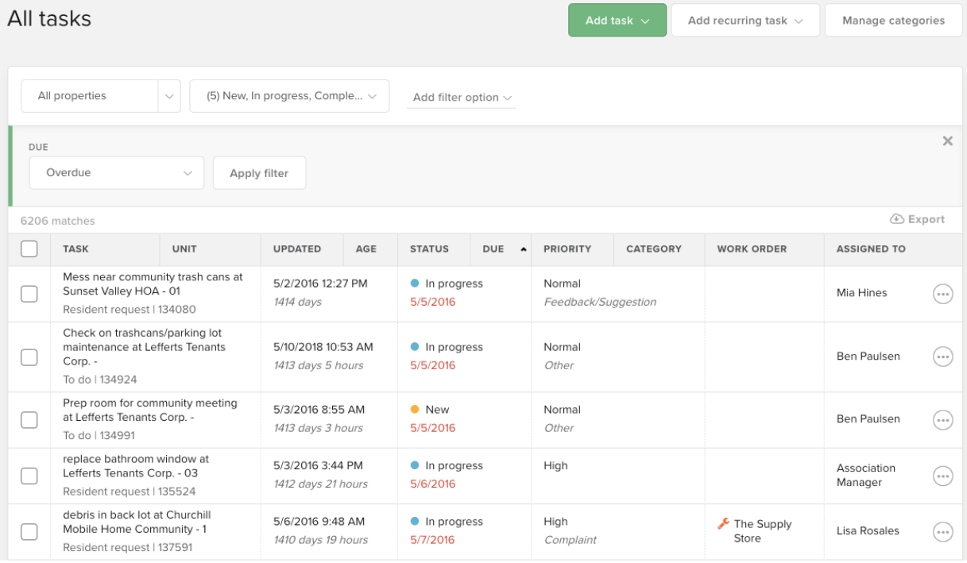The image size is (967, 563).
Task: Click the wrench icon for The Supply Store
Action: 723,524
